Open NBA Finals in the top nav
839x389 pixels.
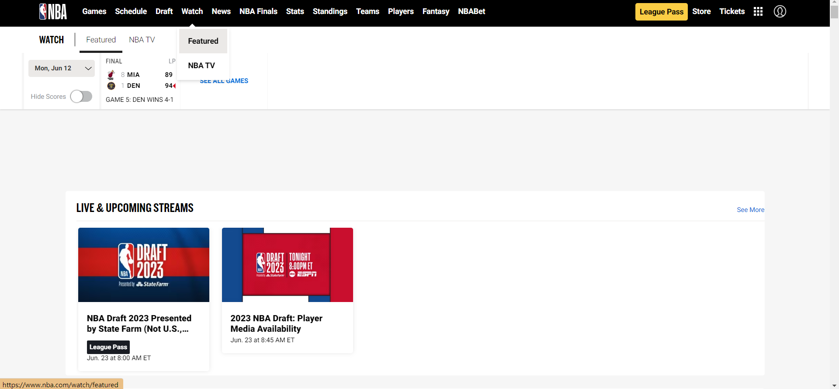point(258,11)
